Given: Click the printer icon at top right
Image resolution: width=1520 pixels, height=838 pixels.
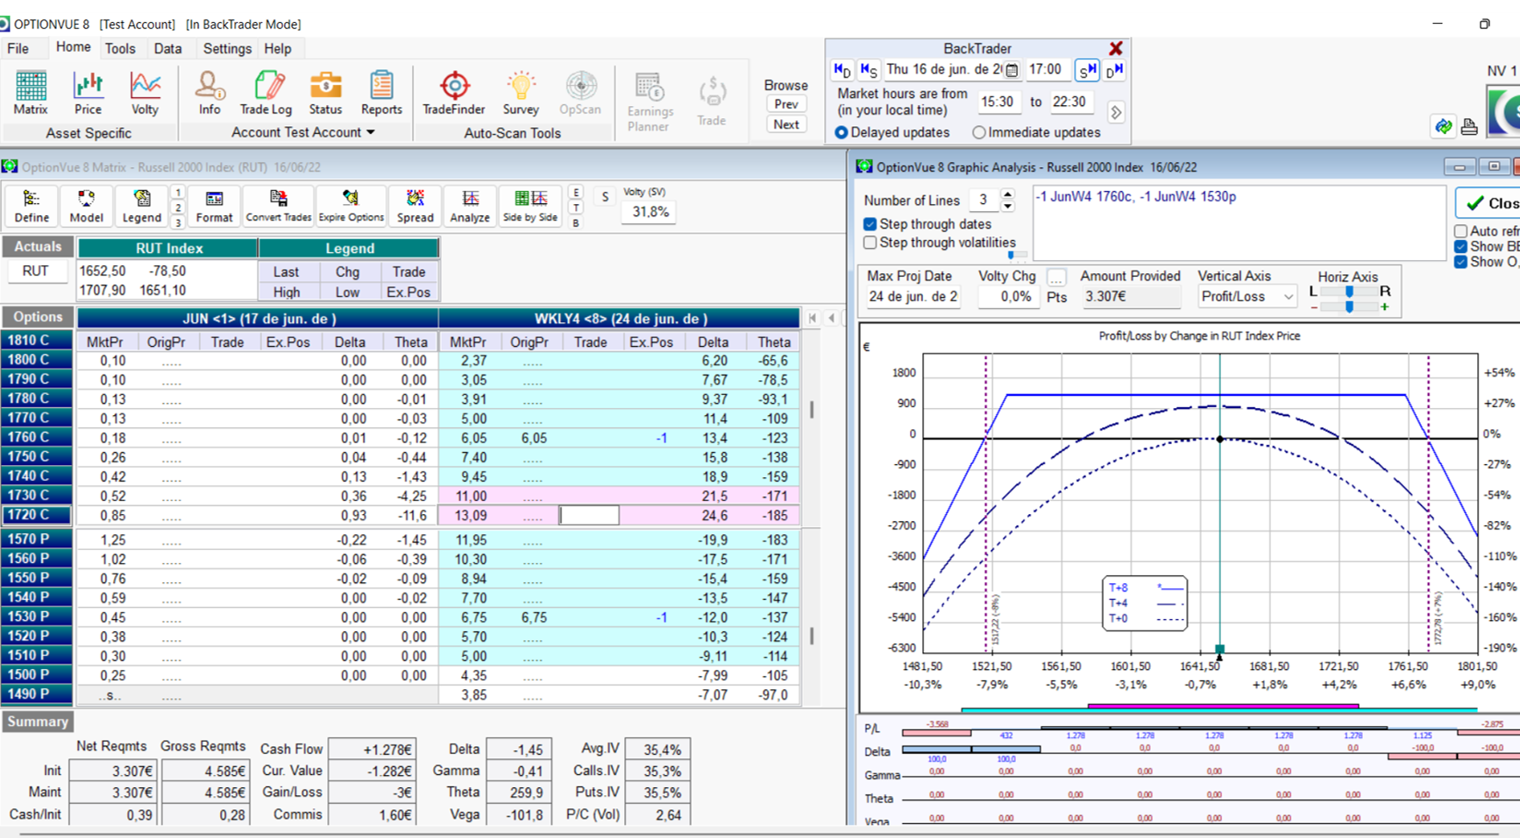Looking at the screenshot, I should pyautogui.click(x=1469, y=127).
